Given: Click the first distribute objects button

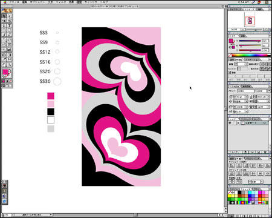Looking at the screenshot, I should 232,173.
